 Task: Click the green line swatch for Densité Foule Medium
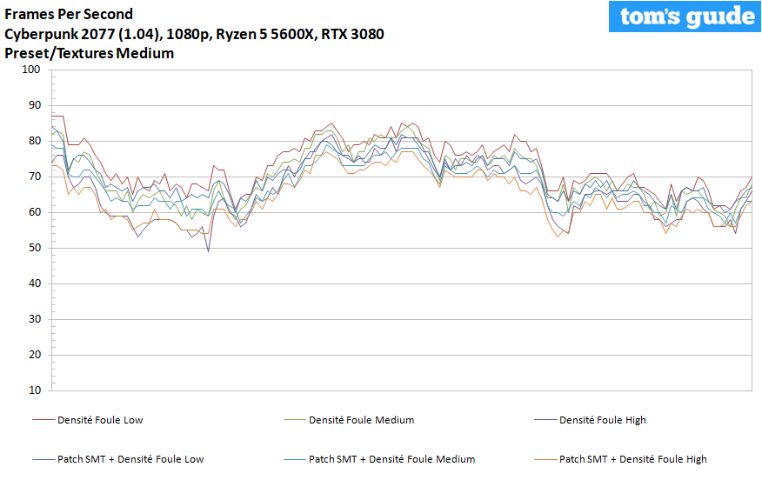pos(295,420)
